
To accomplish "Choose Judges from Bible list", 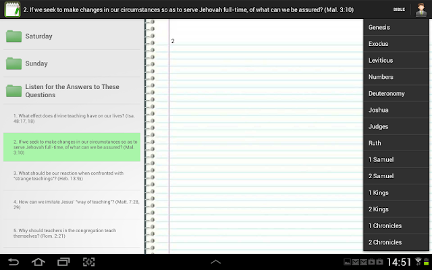I will click(396, 126).
